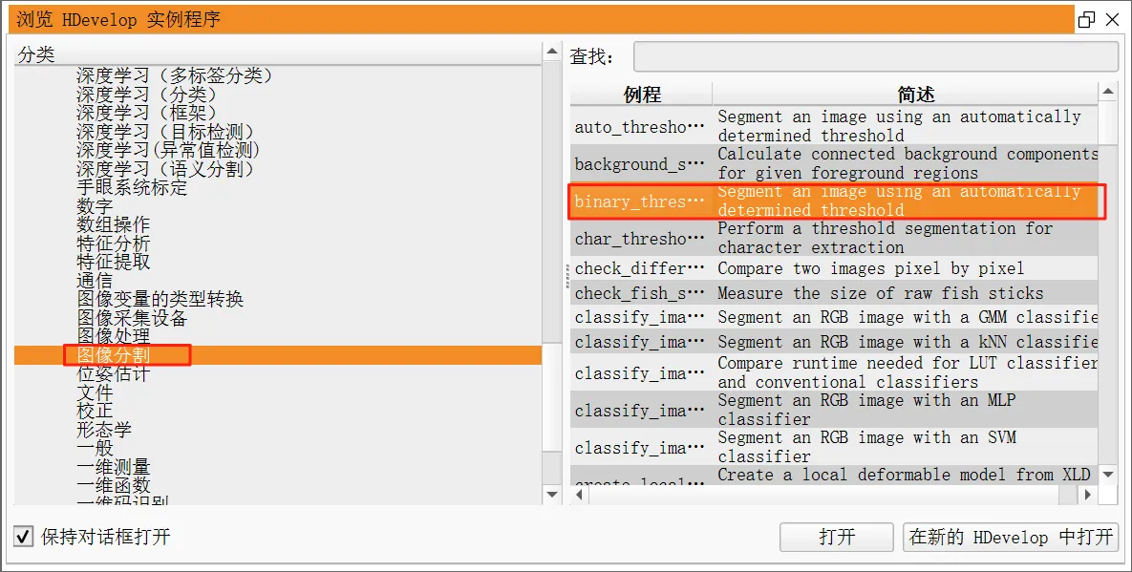Viewport: 1132px width, 572px height.
Task: Select the auto_thresho… example row
Action: pos(834,126)
